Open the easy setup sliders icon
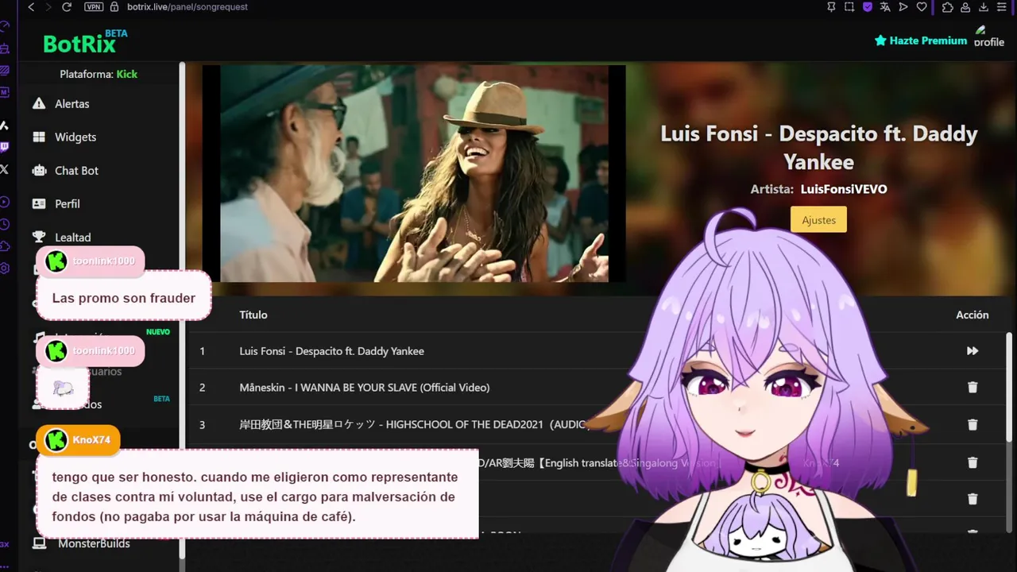1017x572 pixels. pyautogui.click(x=1003, y=7)
